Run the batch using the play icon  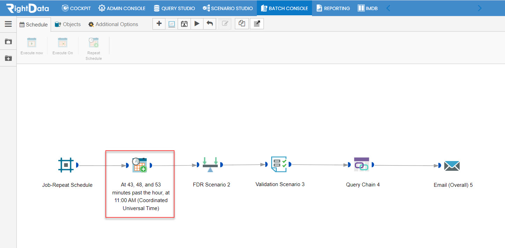[x=197, y=24]
